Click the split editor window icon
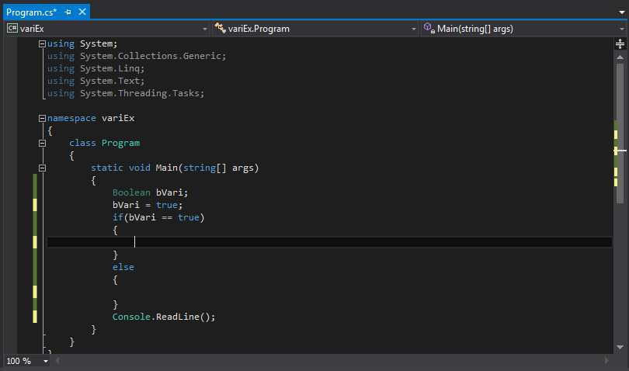 coord(620,43)
